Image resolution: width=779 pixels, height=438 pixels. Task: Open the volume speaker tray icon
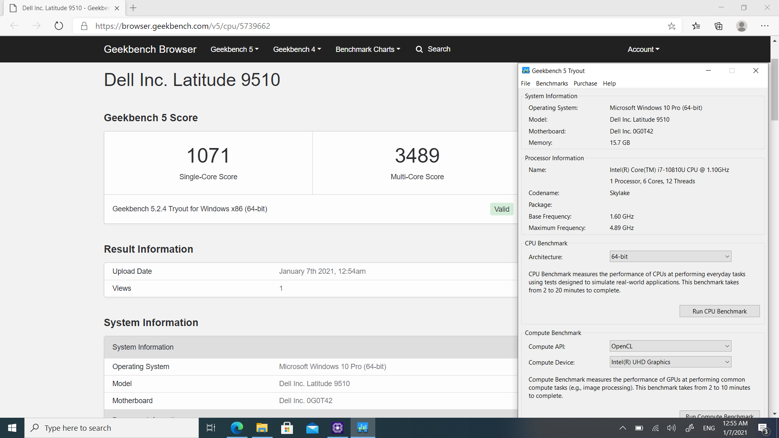[671, 428]
